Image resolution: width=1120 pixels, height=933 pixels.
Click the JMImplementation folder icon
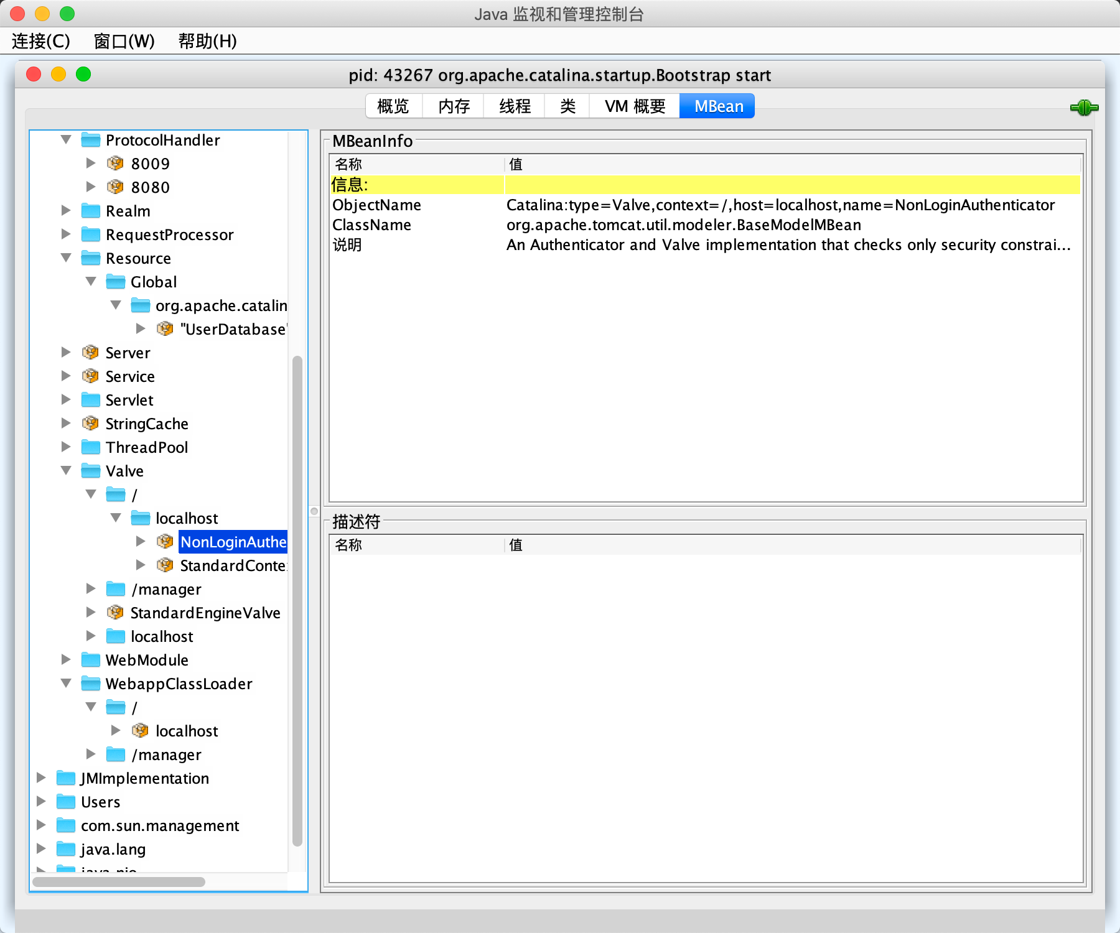tap(66, 778)
